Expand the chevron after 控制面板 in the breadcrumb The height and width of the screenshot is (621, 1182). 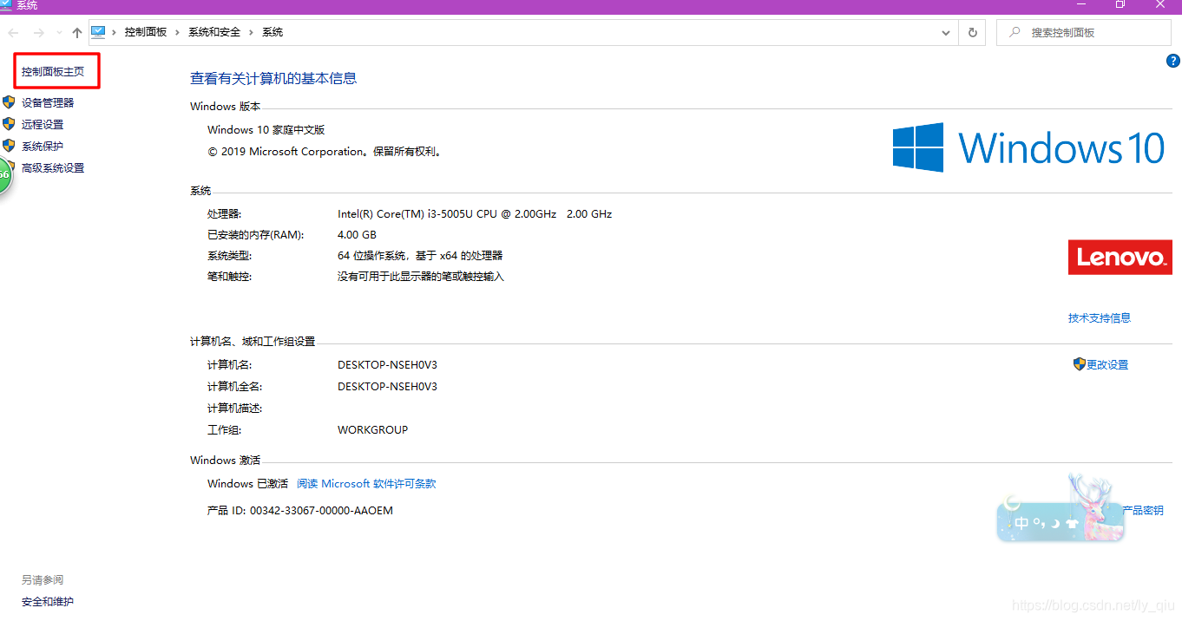click(x=178, y=32)
